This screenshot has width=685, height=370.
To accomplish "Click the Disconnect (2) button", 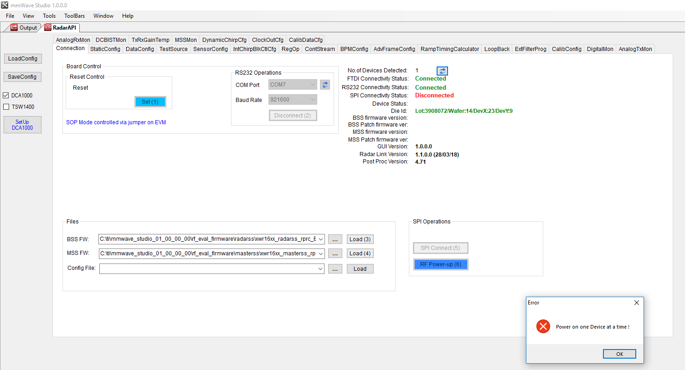I will [x=293, y=116].
